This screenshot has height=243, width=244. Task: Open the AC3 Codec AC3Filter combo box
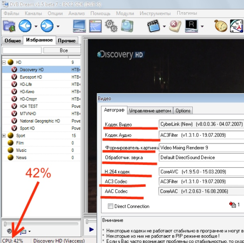(x=202, y=182)
